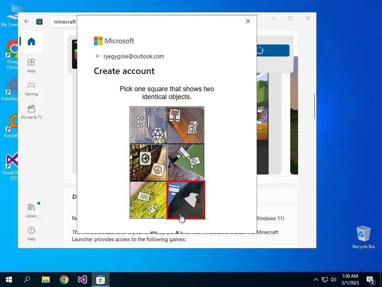Close the Microsoft Store window
Image resolution: width=382 pixels, height=287 pixels.
click(308, 18)
